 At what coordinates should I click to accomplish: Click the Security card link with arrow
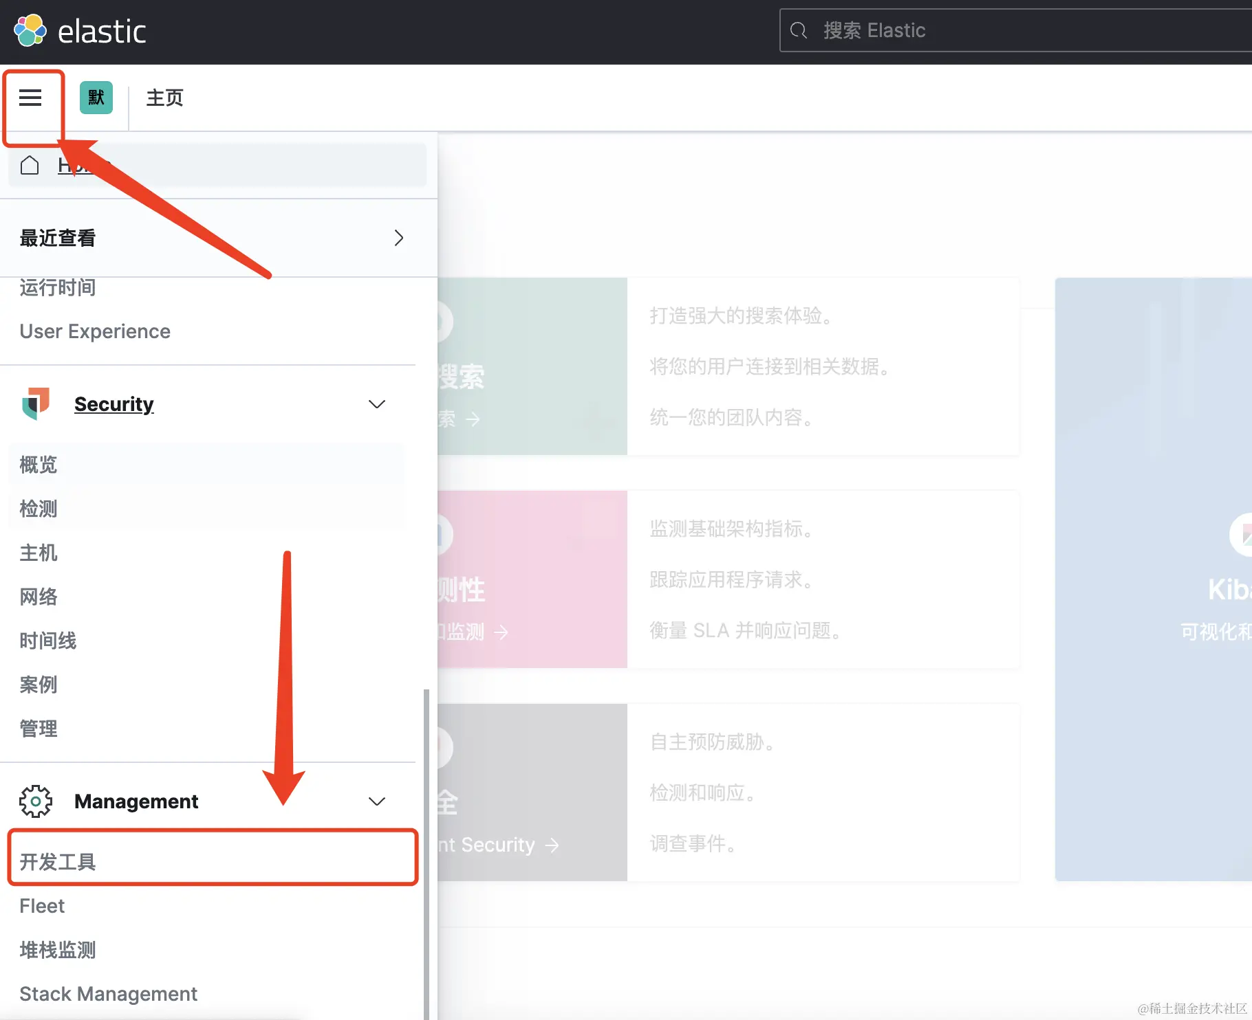click(x=499, y=845)
